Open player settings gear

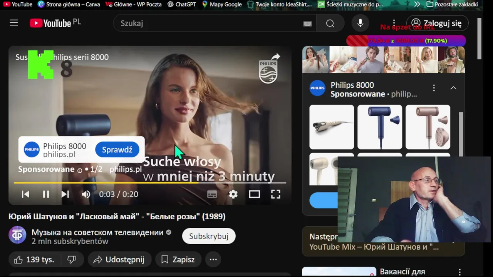click(x=233, y=194)
